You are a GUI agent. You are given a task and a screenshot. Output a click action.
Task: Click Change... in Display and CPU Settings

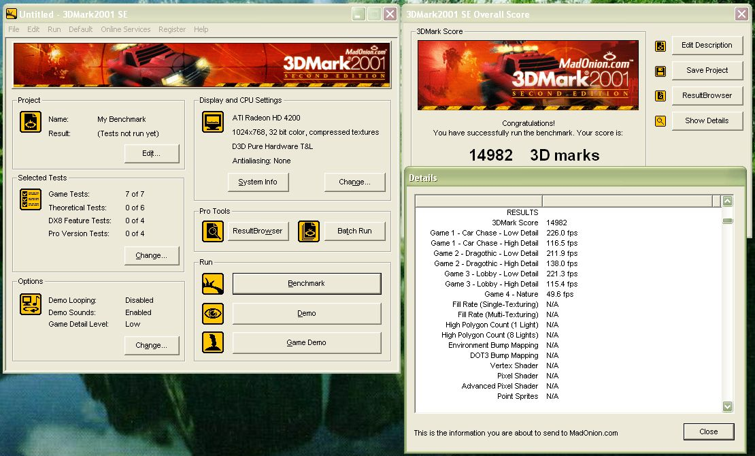point(355,182)
